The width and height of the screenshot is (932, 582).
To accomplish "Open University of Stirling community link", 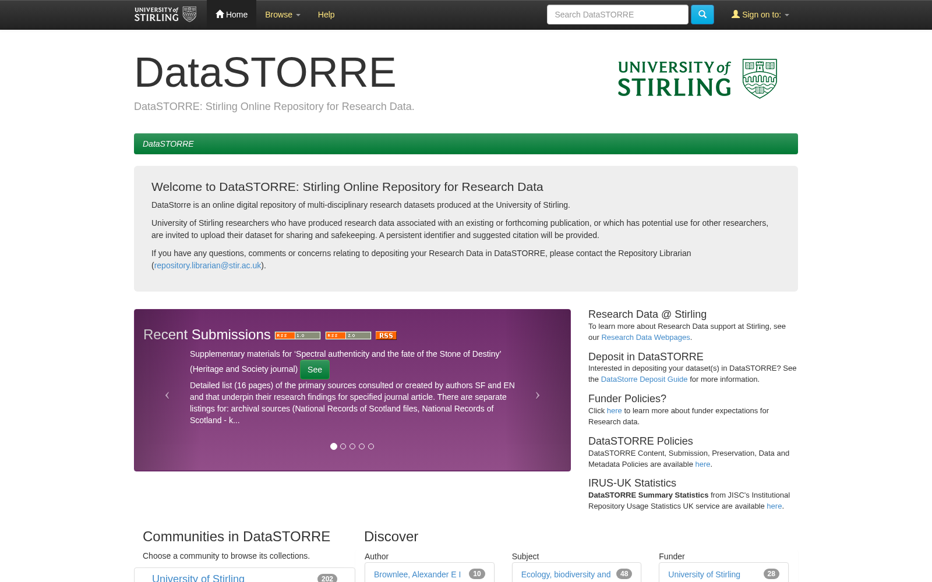I will pyautogui.click(x=198, y=577).
